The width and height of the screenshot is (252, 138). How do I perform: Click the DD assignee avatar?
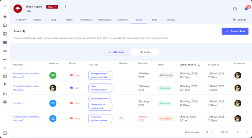(53, 76)
